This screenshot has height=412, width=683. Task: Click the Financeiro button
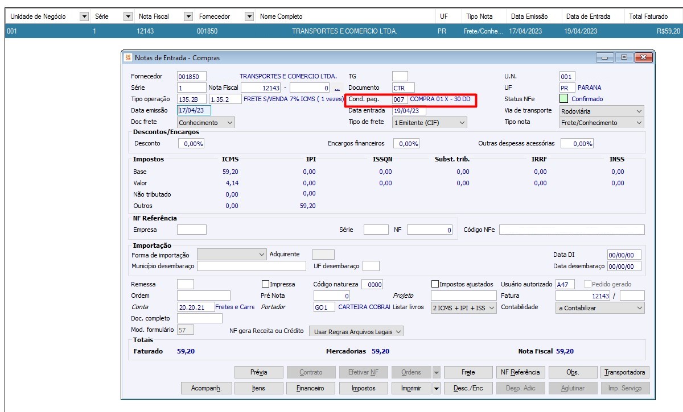[310, 388]
